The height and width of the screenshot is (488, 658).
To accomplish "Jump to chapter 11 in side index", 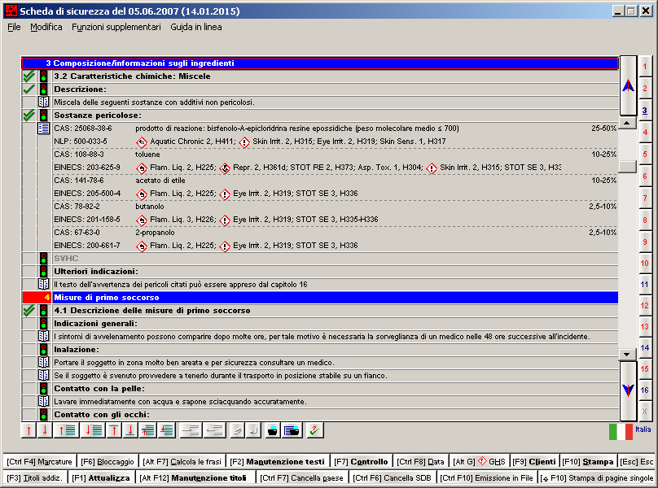I will (x=644, y=285).
